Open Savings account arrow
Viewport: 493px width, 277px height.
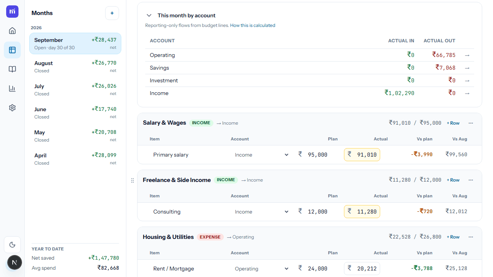(x=467, y=68)
